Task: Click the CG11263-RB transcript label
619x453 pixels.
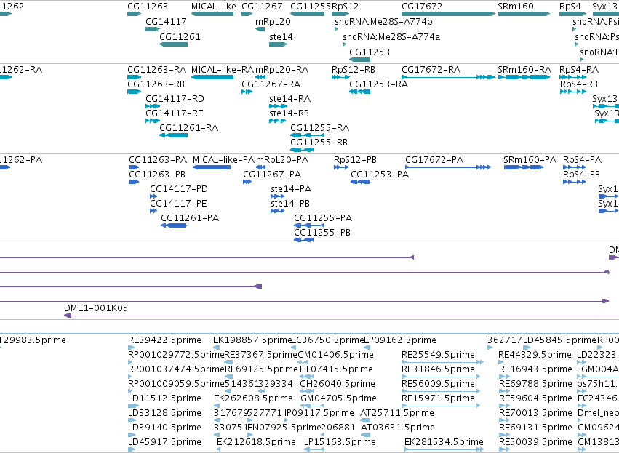Action: [156, 84]
